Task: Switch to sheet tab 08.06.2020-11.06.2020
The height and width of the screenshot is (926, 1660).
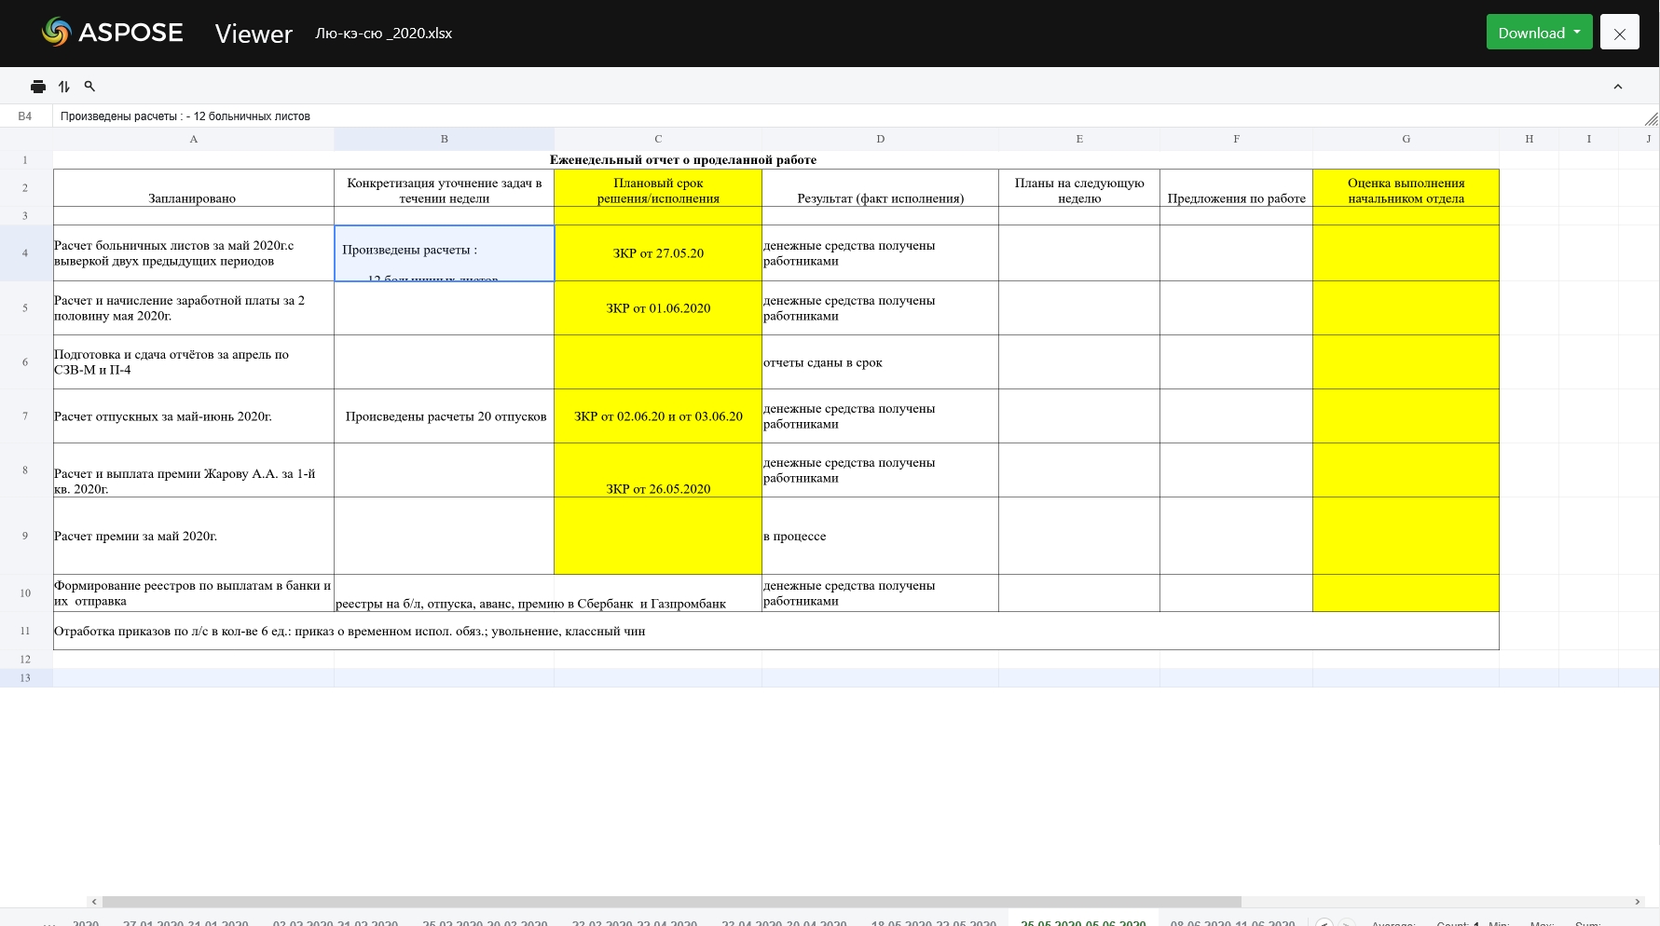Action: click(x=1232, y=922)
